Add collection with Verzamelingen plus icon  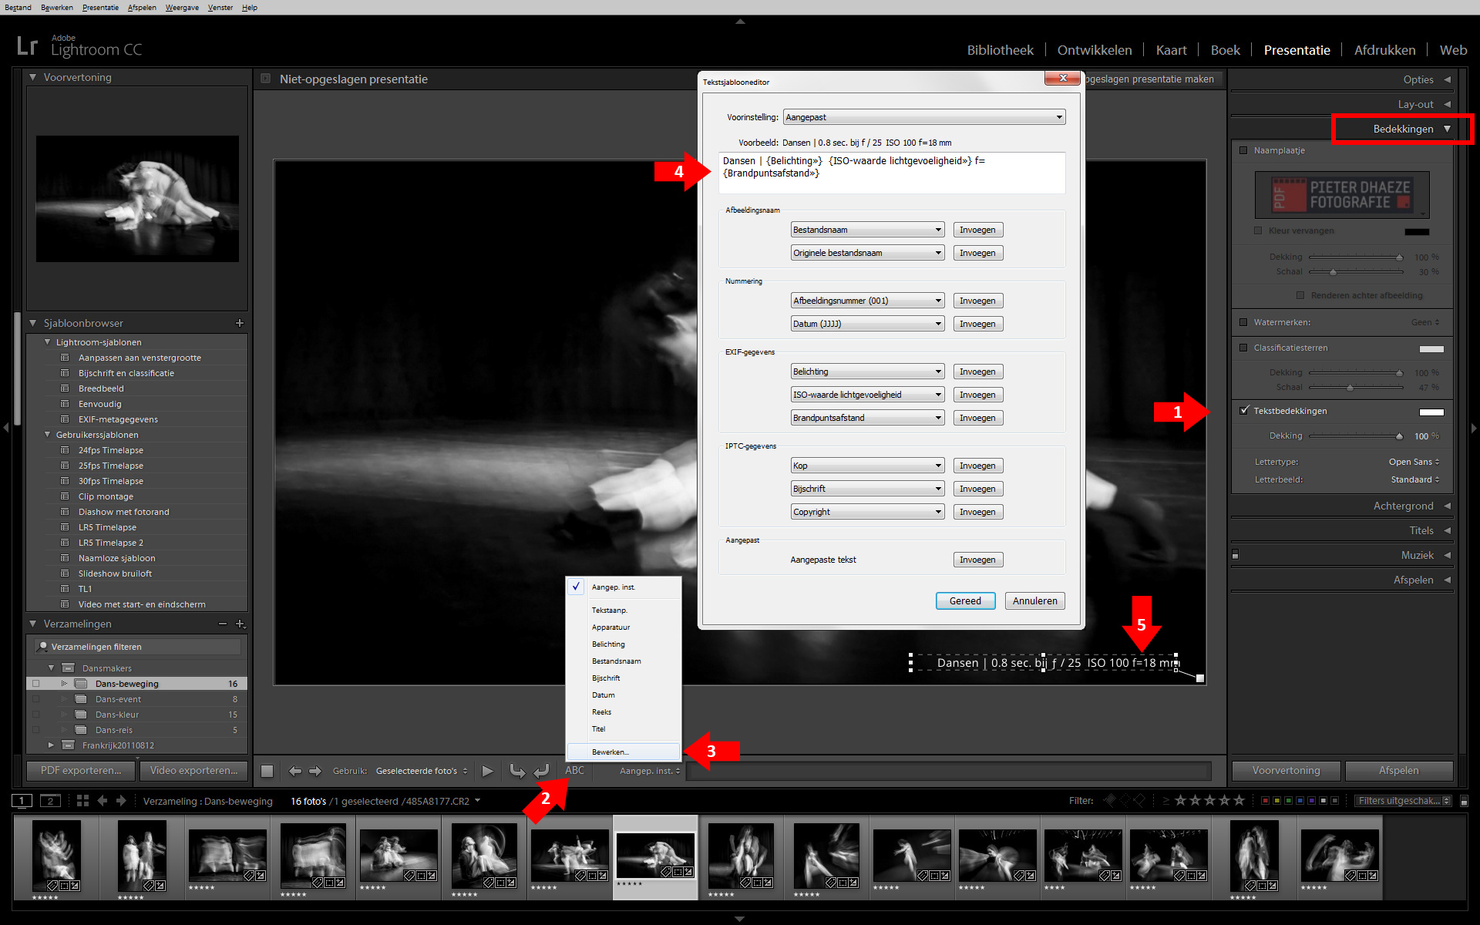click(240, 624)
